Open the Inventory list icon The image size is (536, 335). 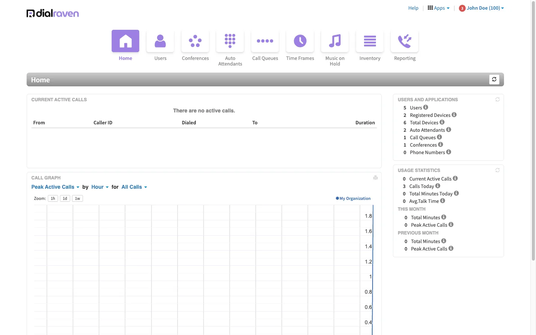[370, 41]
